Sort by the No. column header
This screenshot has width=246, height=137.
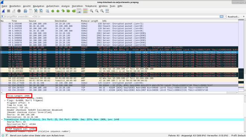tap(6, 21)
